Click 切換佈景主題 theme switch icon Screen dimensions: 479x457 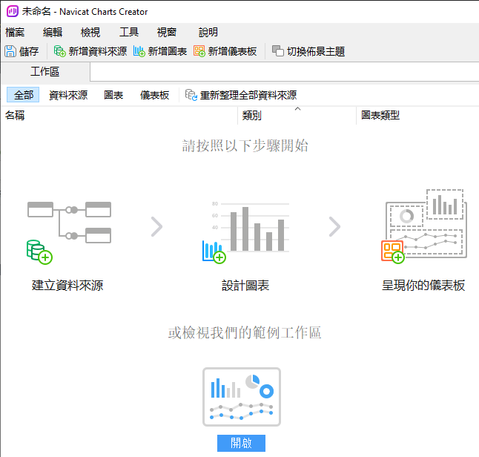coord(278,51)
